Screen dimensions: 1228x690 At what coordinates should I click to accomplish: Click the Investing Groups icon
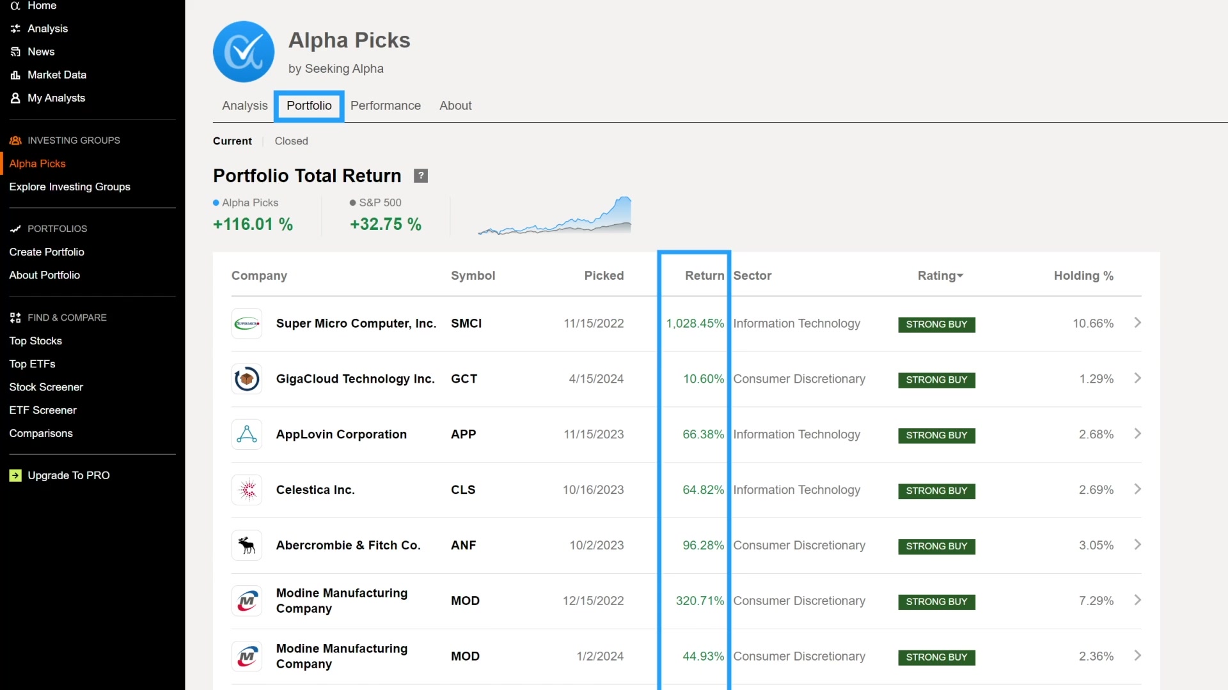(15, 141)
